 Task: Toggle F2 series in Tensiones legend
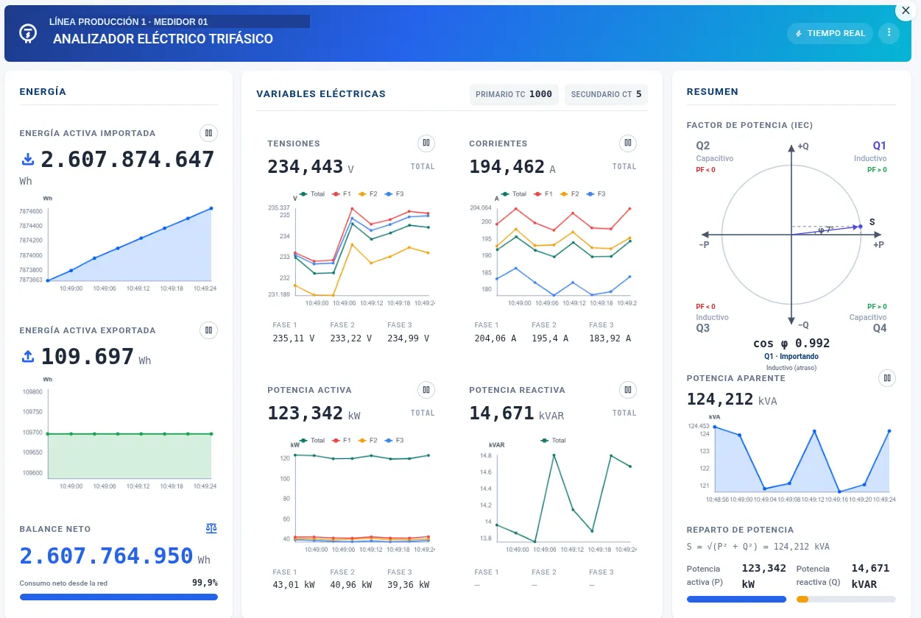[x=367, y=194]
